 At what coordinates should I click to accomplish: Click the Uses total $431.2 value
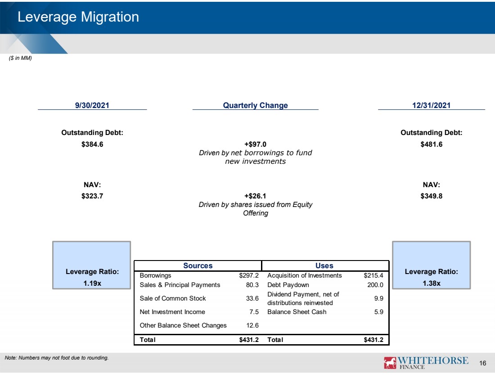(373, 340)
